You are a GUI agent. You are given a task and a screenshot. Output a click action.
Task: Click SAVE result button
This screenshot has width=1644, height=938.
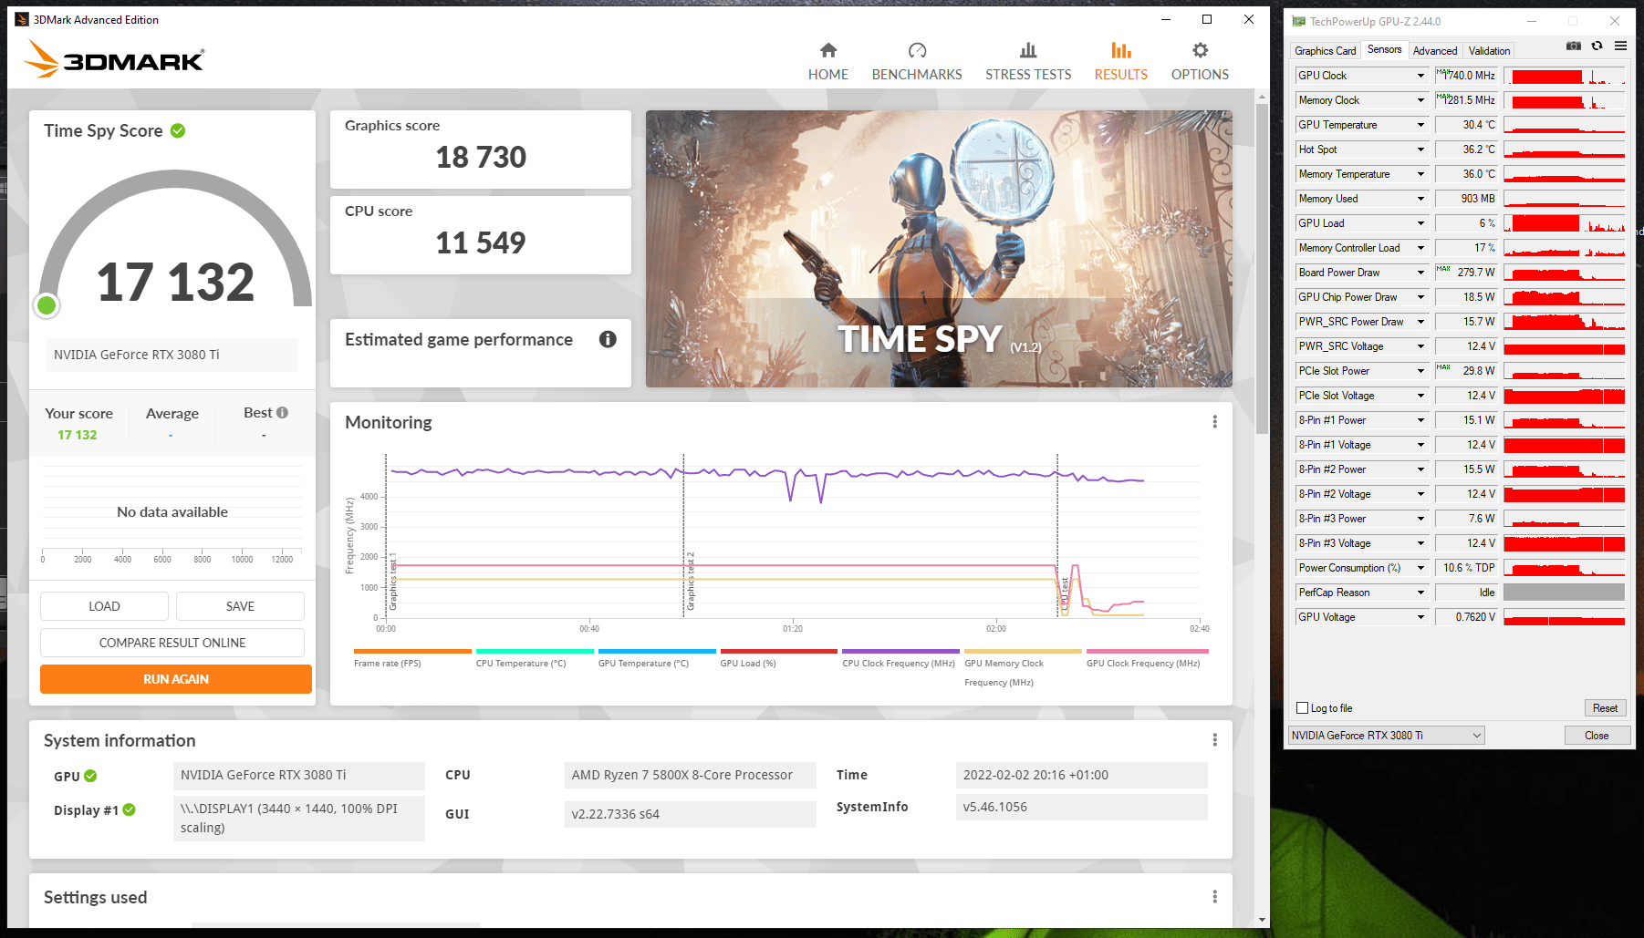click(x=240, y=606)
